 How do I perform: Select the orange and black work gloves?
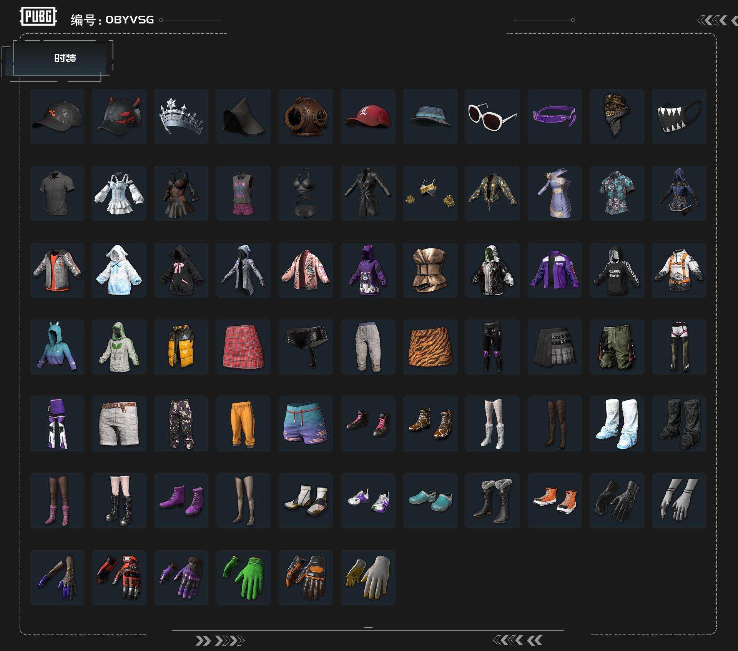(306, 578)
